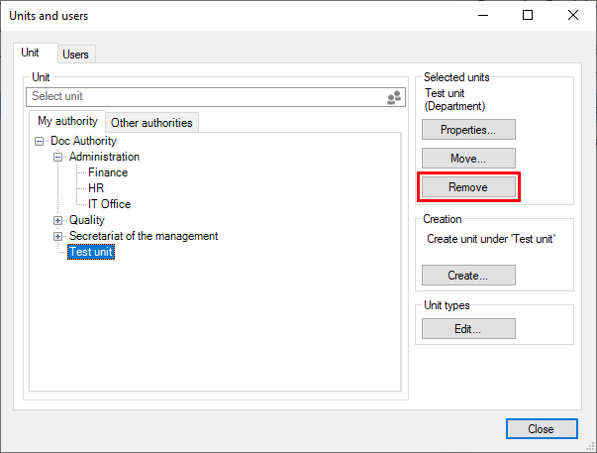
Task: Select Finance in the unit tree
Action: [108, 172]
